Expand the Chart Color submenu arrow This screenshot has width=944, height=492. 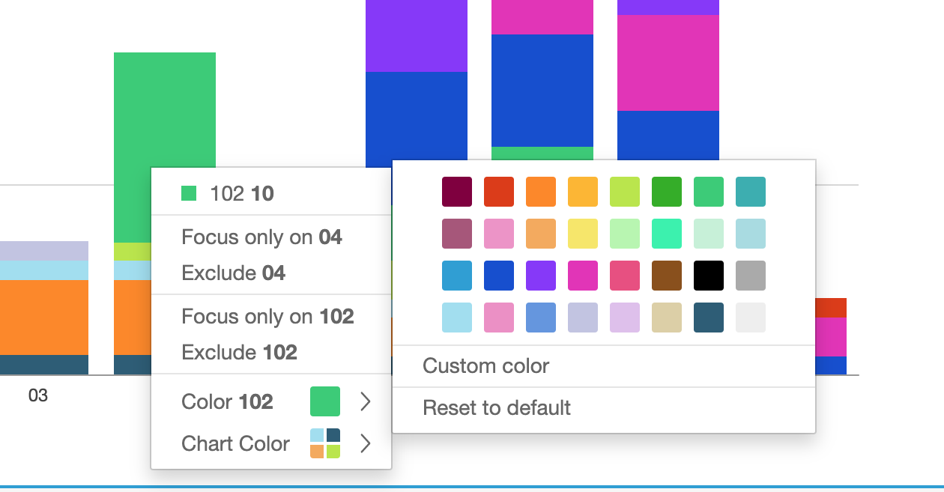pyautogui.click(x=365, y=444)
